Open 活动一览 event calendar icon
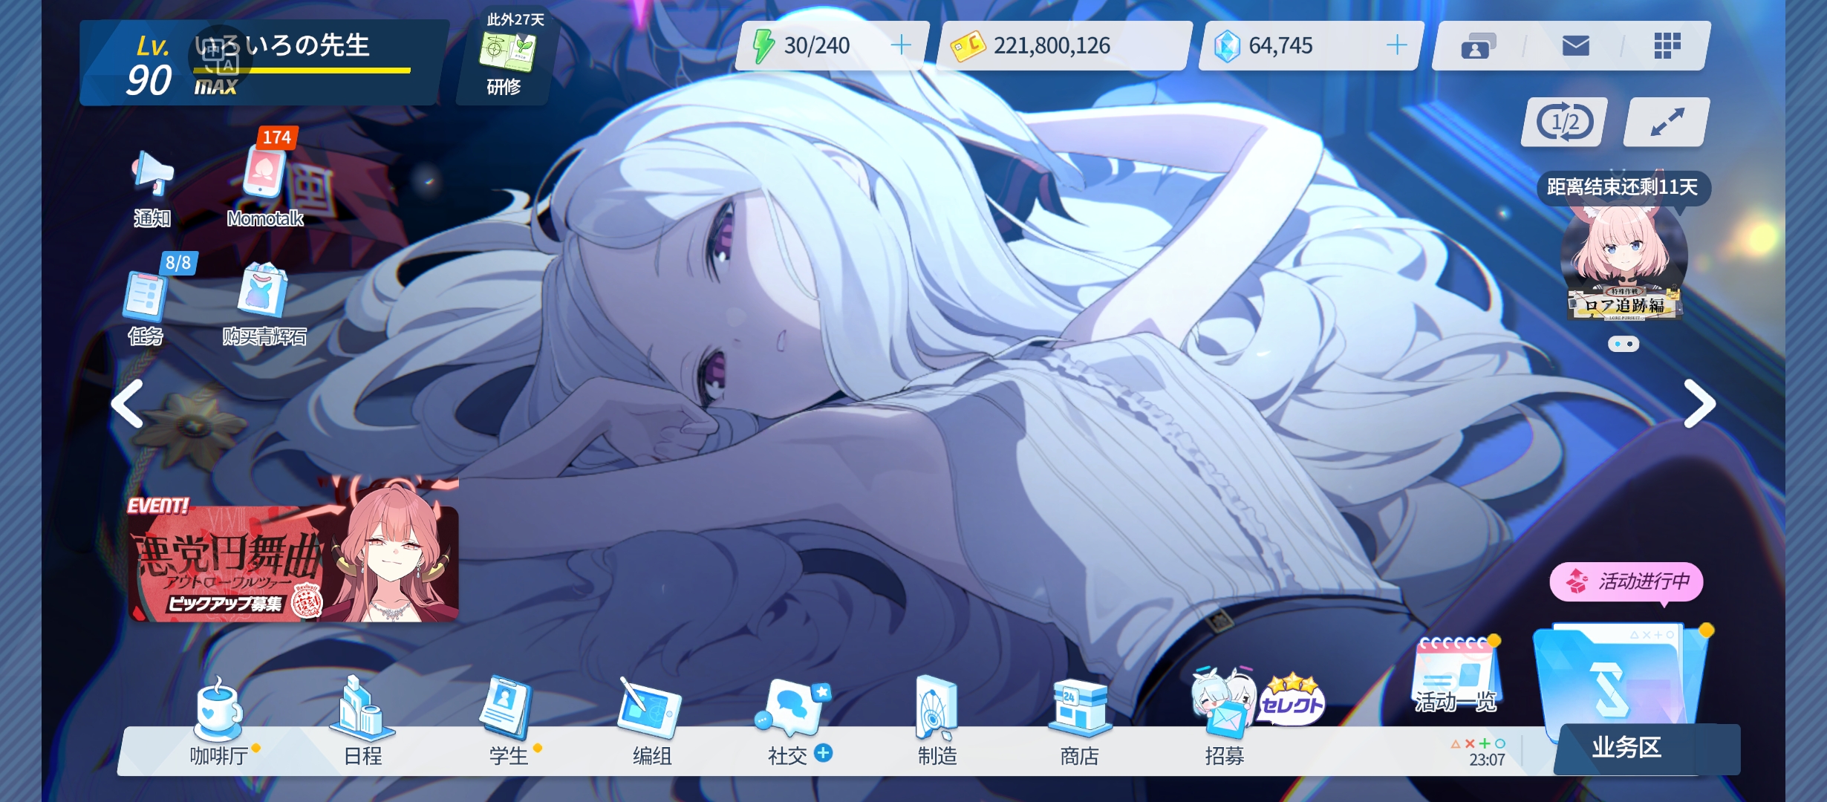1827x802 pixels. (x=1457, y=676)
